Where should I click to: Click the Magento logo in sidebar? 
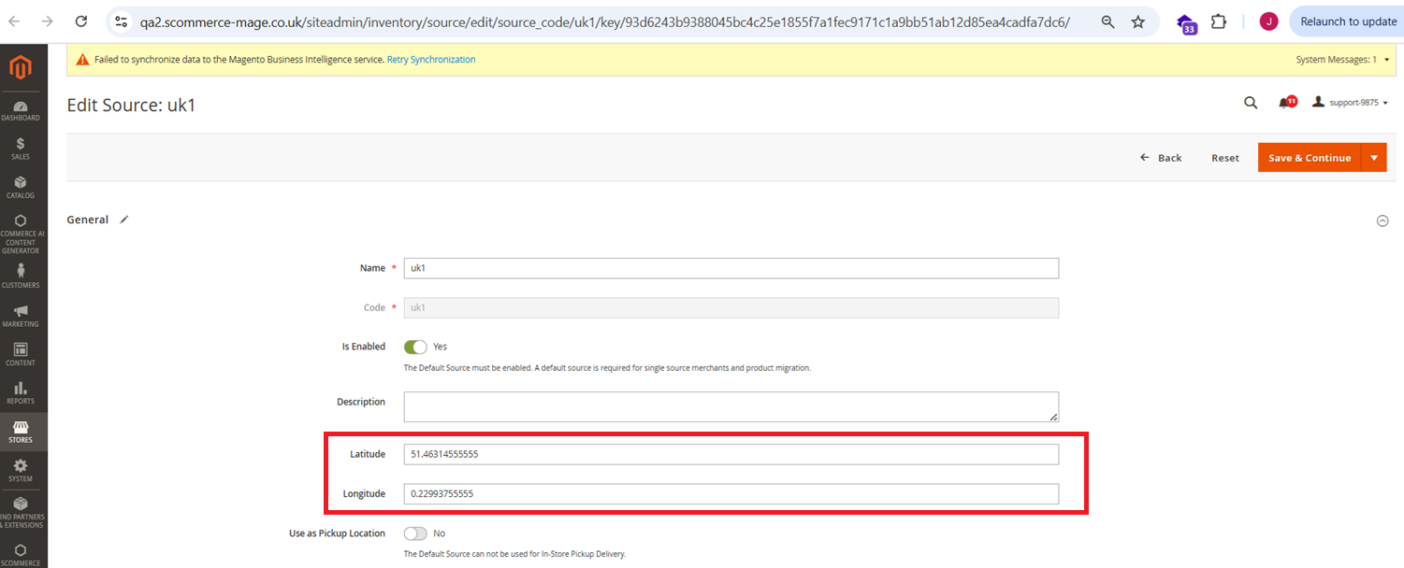[x=21, y=68]
